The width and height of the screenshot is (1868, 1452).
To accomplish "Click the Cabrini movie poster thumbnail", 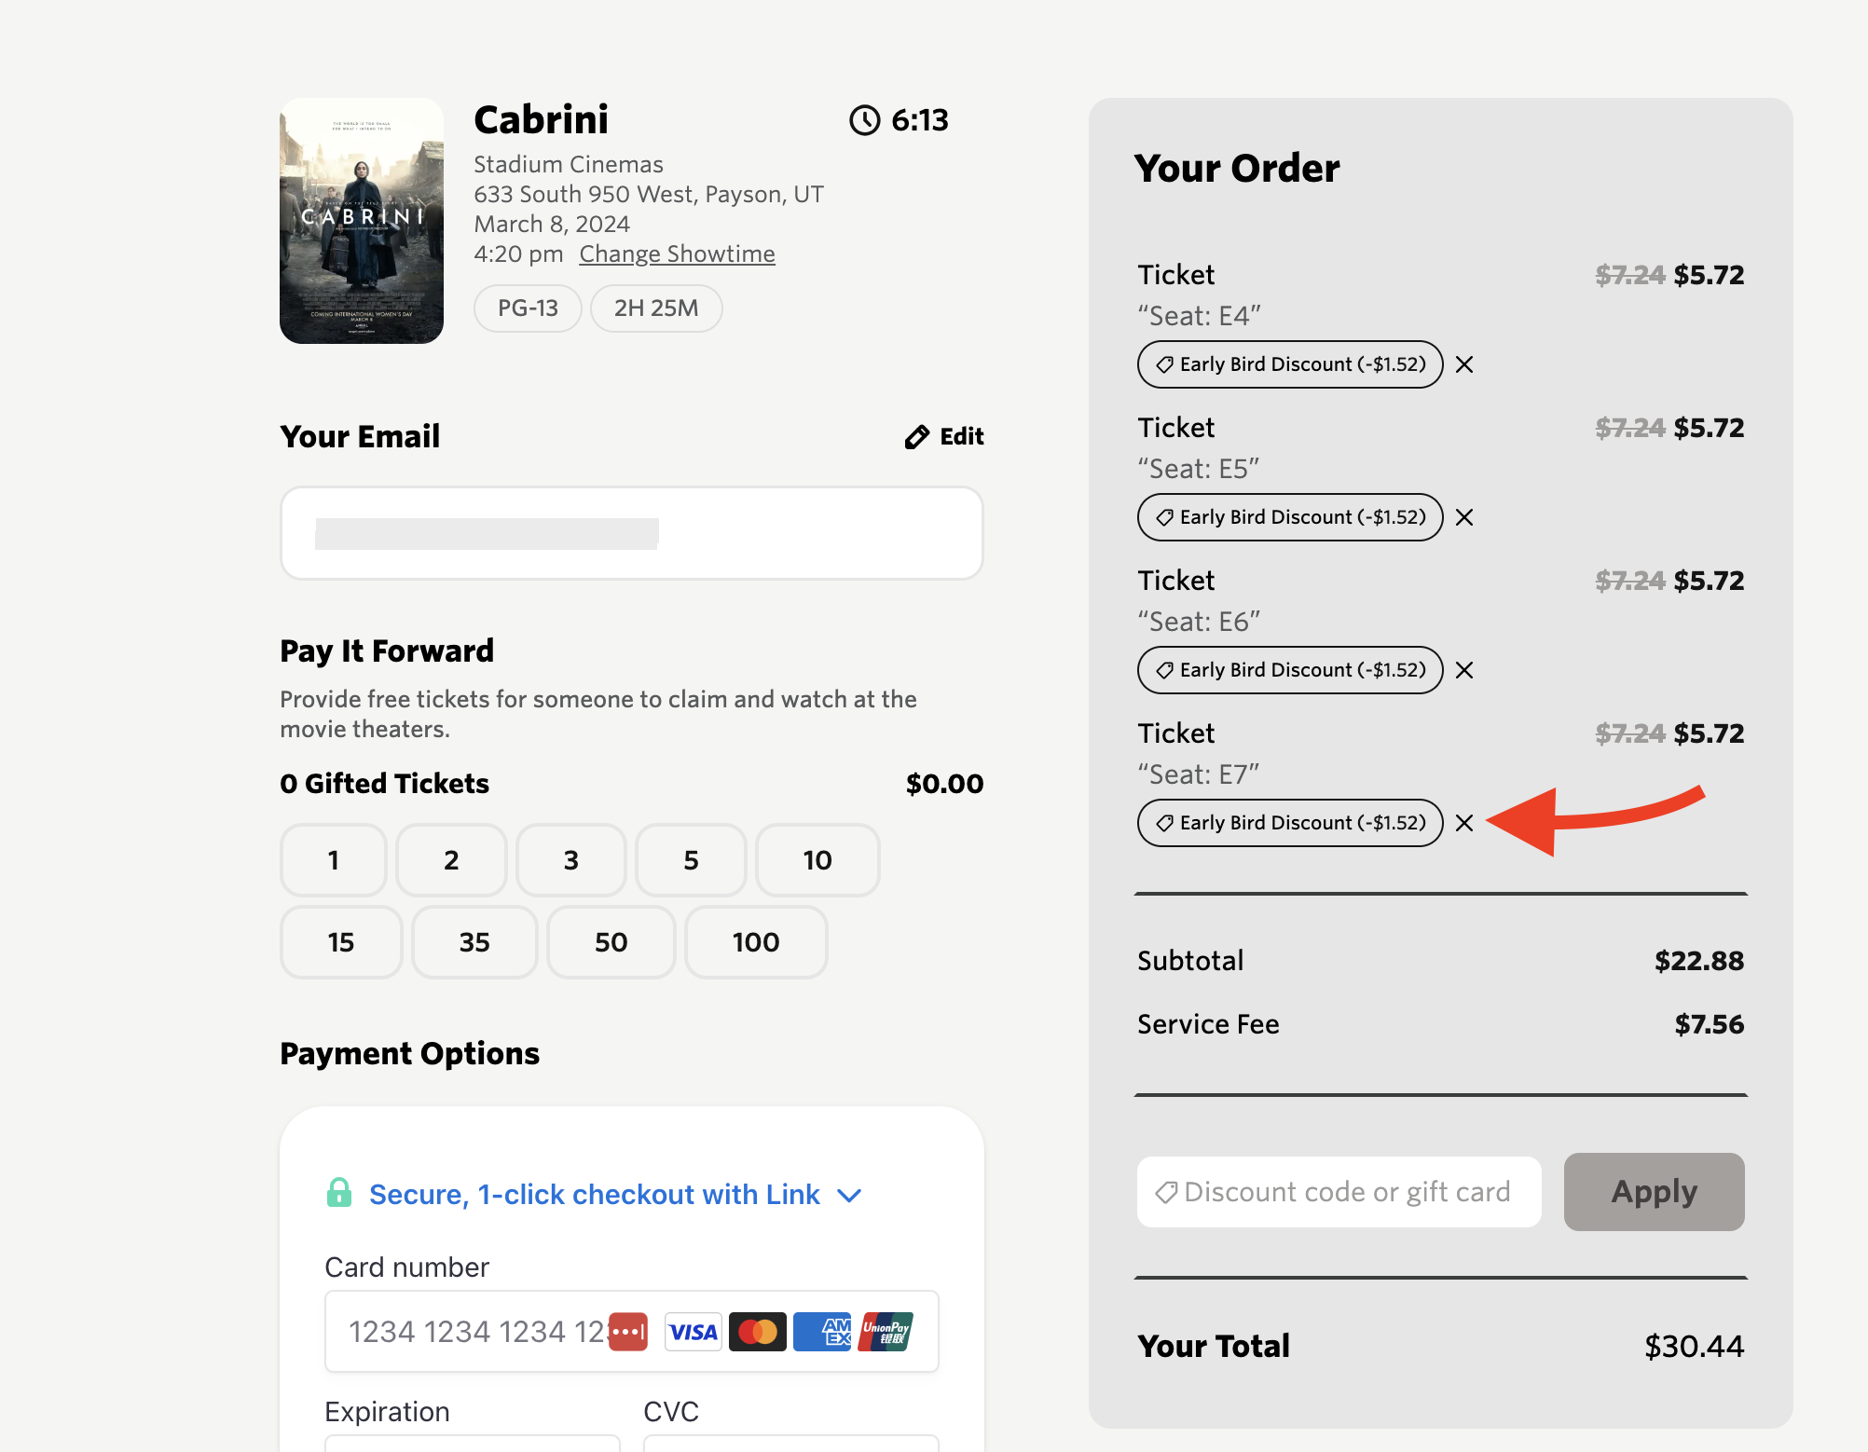I will coord(362,221).
